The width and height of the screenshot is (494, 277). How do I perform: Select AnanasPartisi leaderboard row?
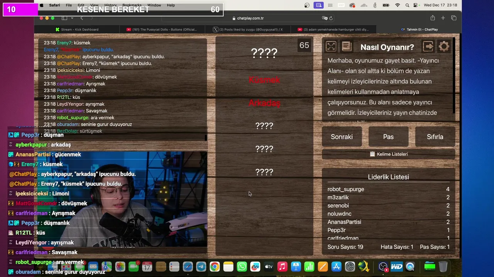pos(388,222)
